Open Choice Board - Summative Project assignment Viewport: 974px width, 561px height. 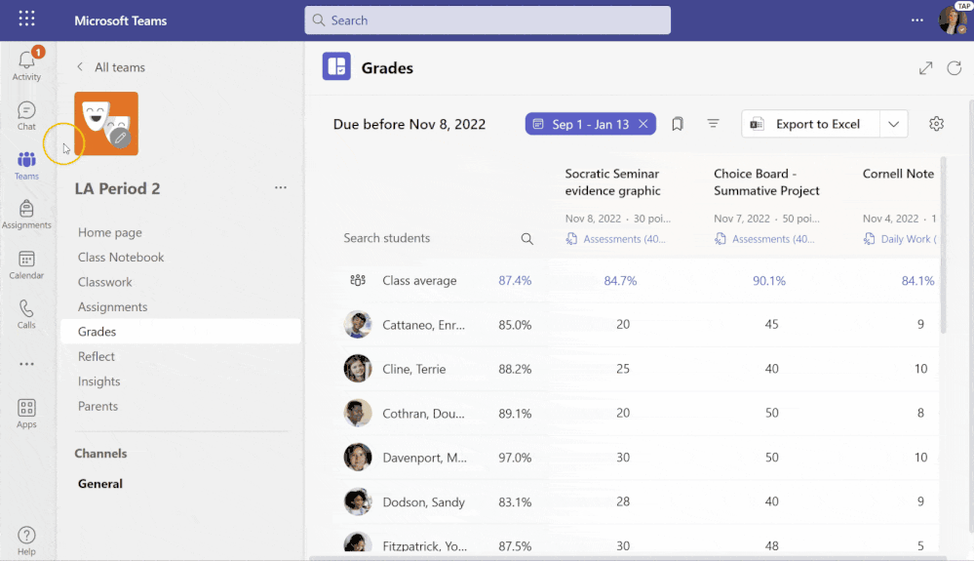click(x=766, y=182)
